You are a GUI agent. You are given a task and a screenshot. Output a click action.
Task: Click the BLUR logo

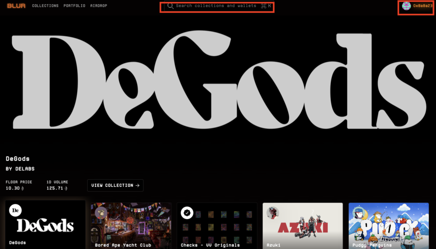click(16, 6)
